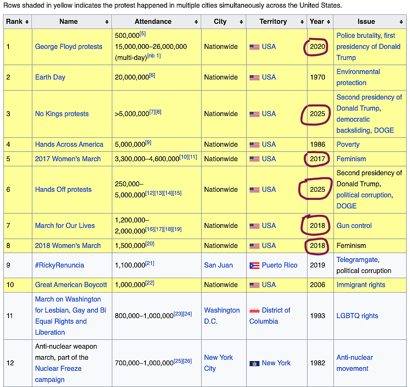Open Gun control issue link

(354, 225)
